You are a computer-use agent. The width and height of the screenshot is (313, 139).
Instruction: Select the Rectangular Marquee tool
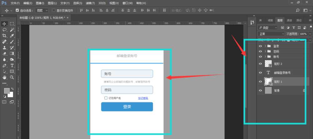[x=12, y=24]
